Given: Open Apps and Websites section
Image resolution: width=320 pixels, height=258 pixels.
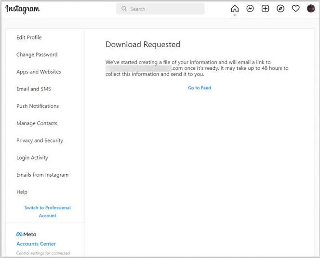Looking at the screenshot, I should pos(39,72).
